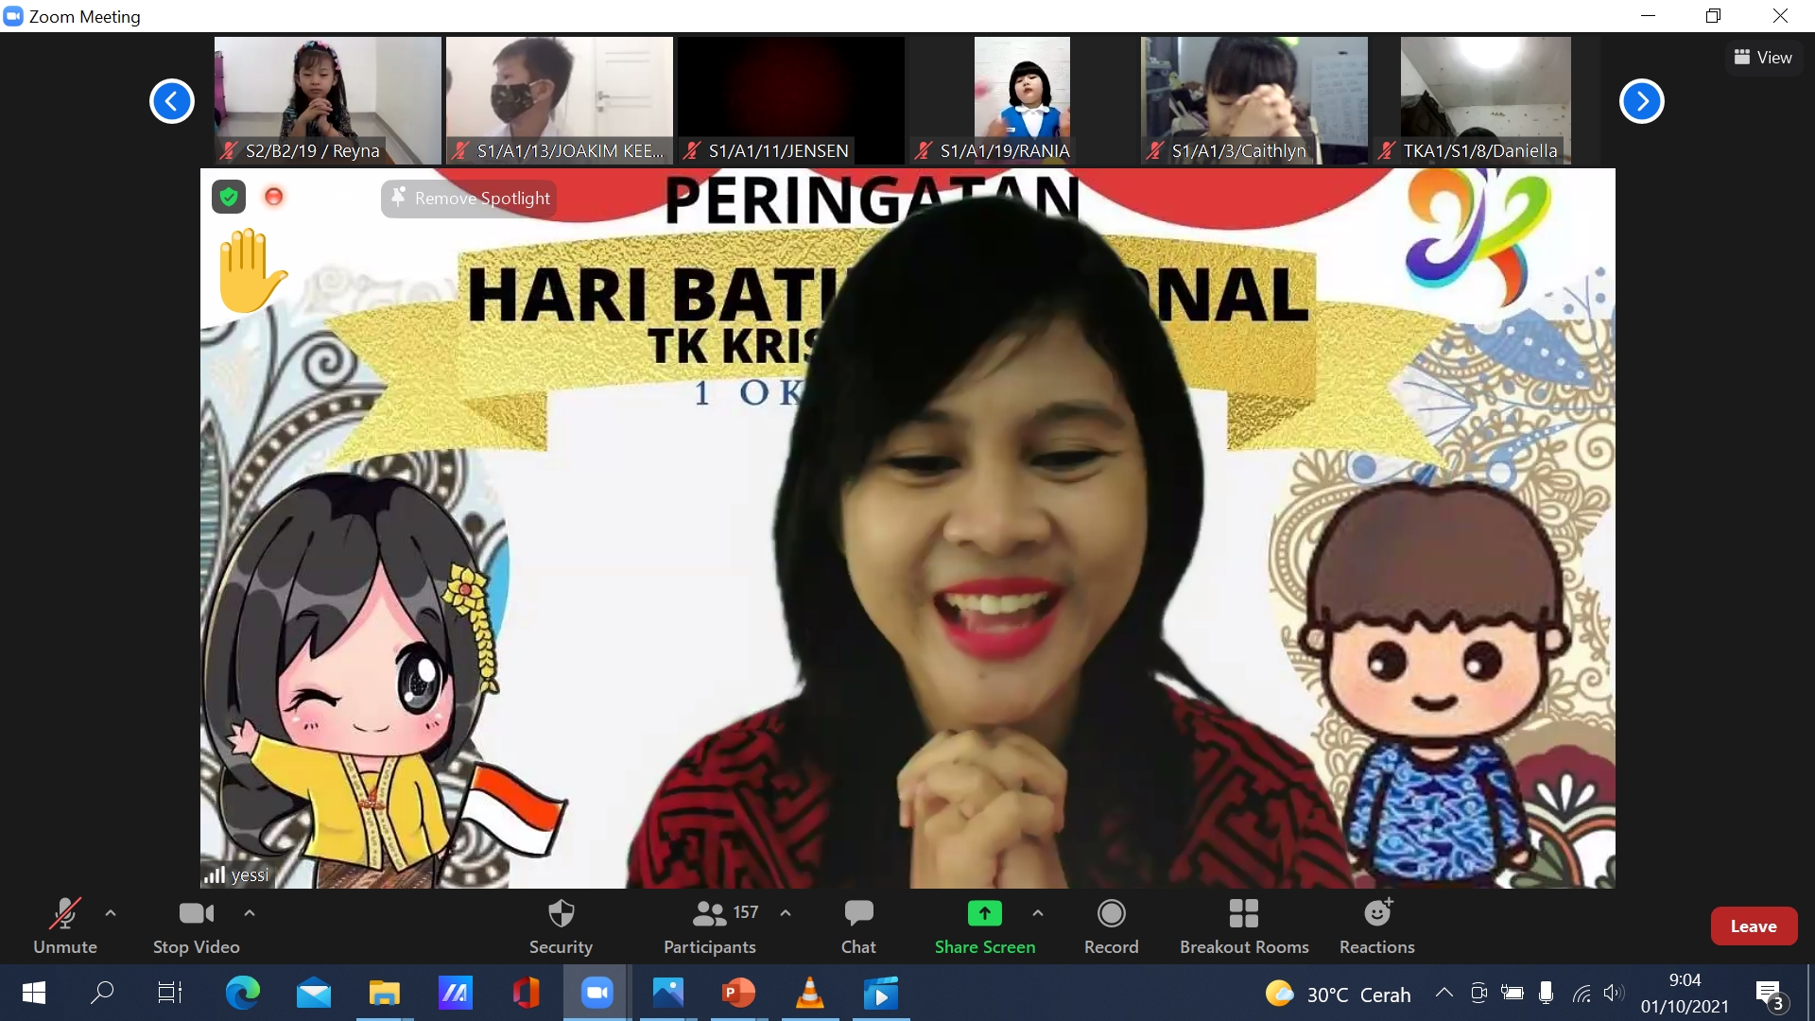Open the Chat panel
Image resolution: width=1815 pixels, height=1021 pixels.
point(858,926)
